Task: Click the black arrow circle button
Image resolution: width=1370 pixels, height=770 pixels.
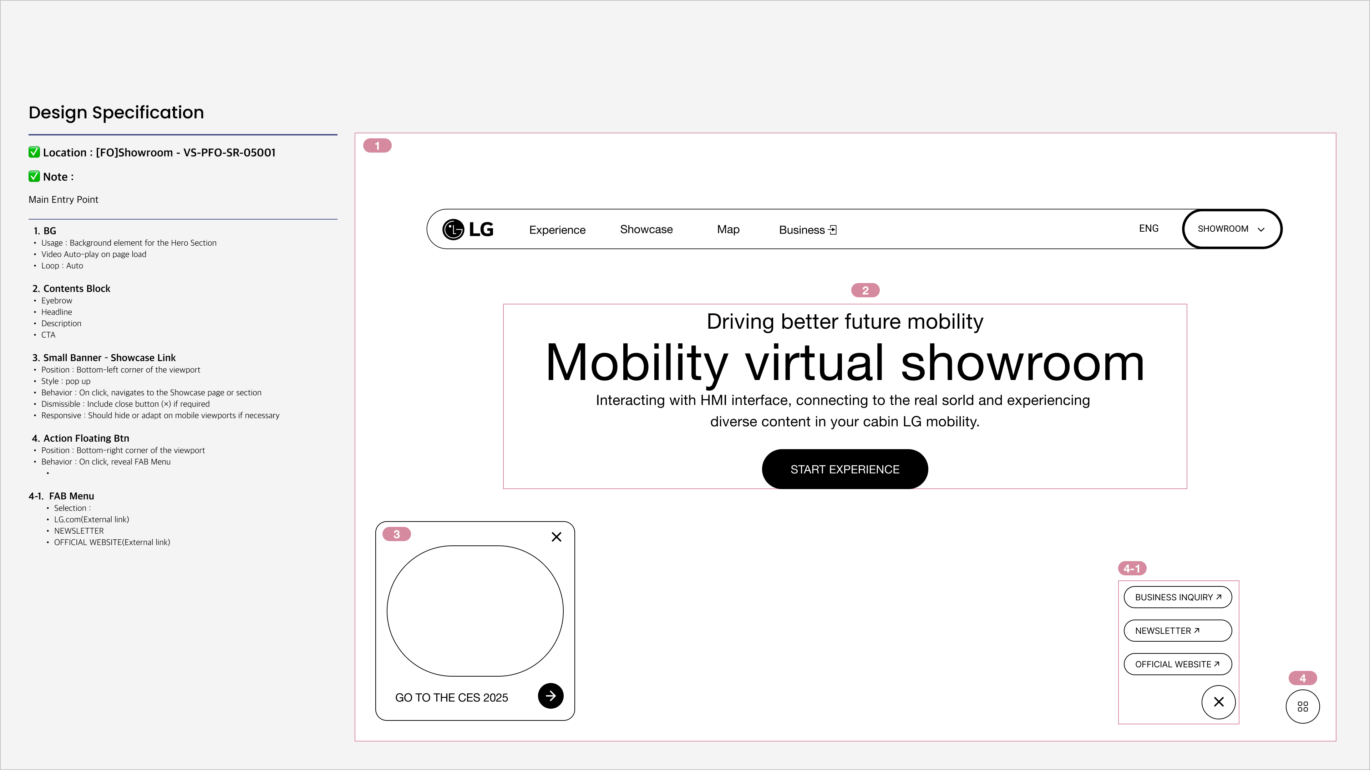Action: (550, 695)
